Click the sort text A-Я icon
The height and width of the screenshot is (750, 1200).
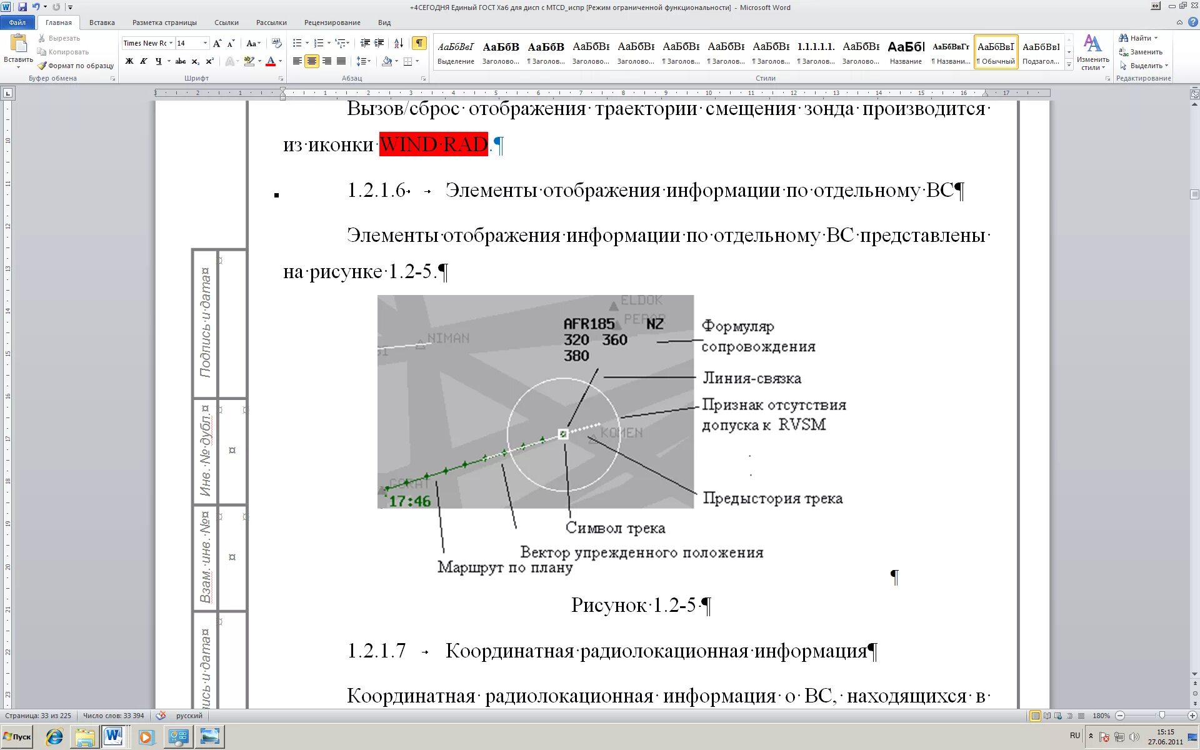click(399, 43)
